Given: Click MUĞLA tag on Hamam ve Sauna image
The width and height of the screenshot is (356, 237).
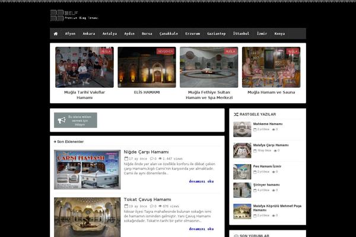Looking at the screenshot, I should [293, 52].
